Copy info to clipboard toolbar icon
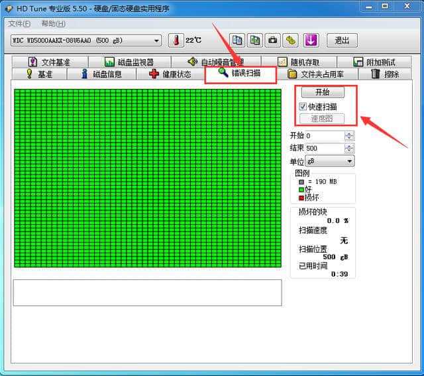 [x=237, y=40]
